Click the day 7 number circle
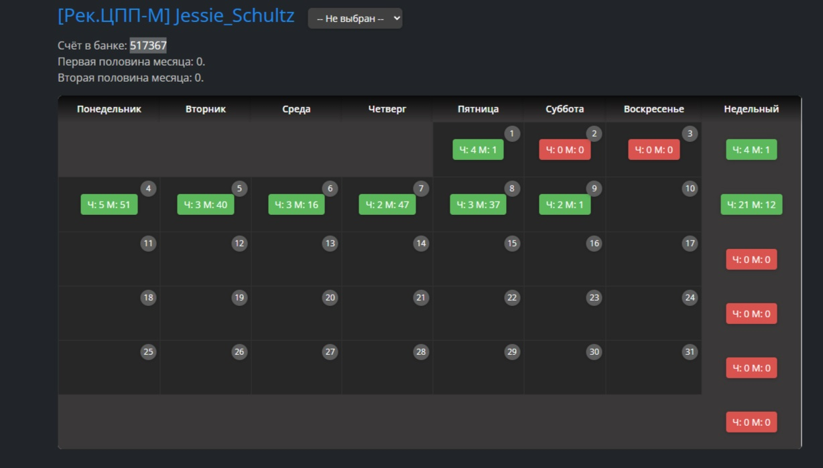Viewport: 823px width, 468px height. coord(421,189)
